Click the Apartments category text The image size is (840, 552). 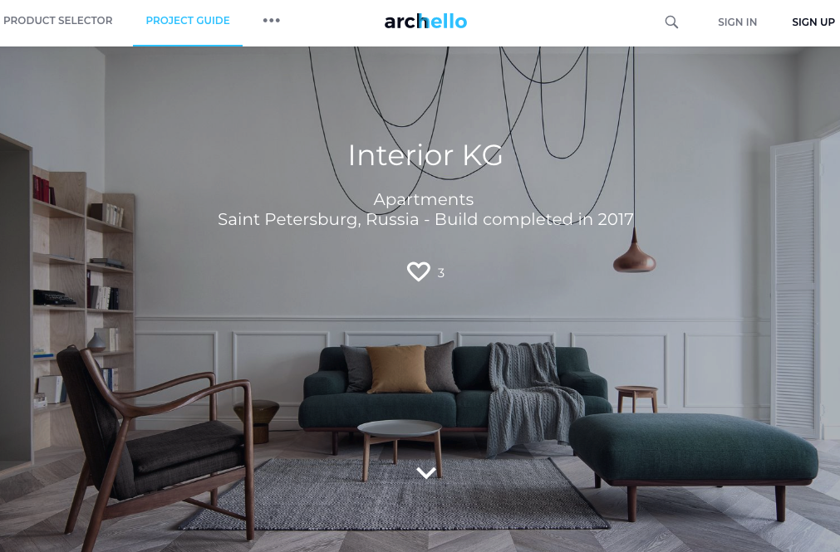click(x=423, y=199)
